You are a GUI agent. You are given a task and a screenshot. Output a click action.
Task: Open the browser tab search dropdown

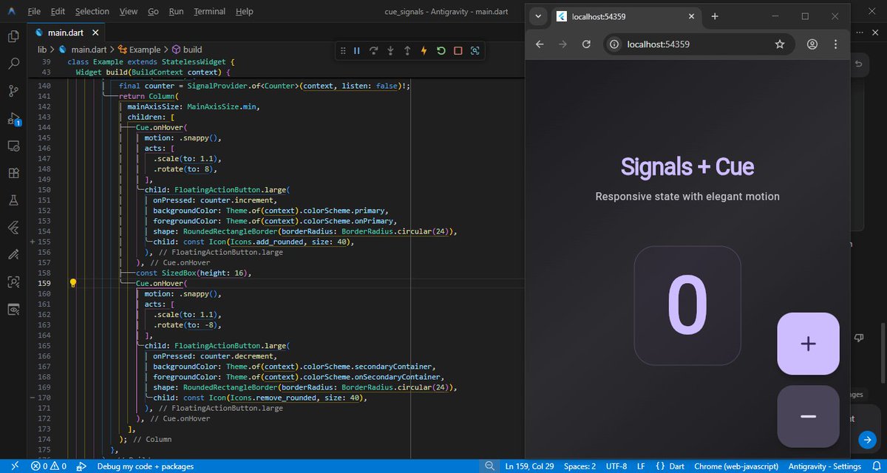(x=538, y=16)
